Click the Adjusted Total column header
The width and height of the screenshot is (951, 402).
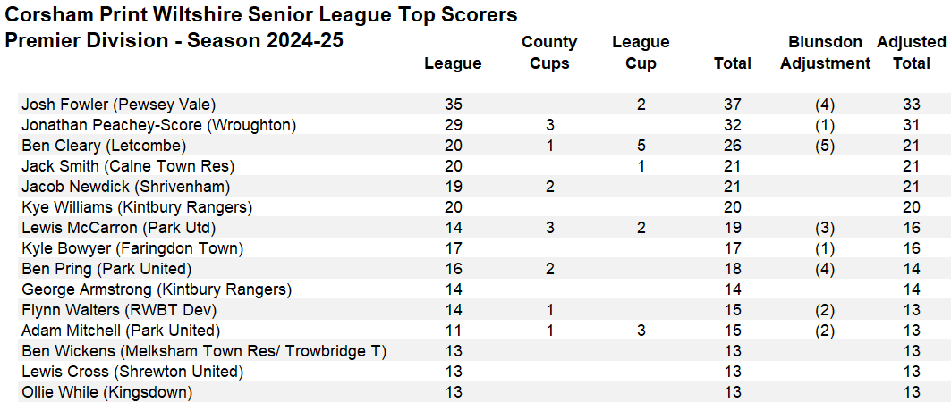coord(912,53)
